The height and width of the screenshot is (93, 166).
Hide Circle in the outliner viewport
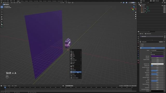(163, 7)
